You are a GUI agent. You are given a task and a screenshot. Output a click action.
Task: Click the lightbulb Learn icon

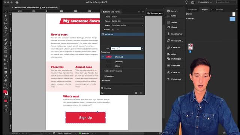(x=186, y=2)
